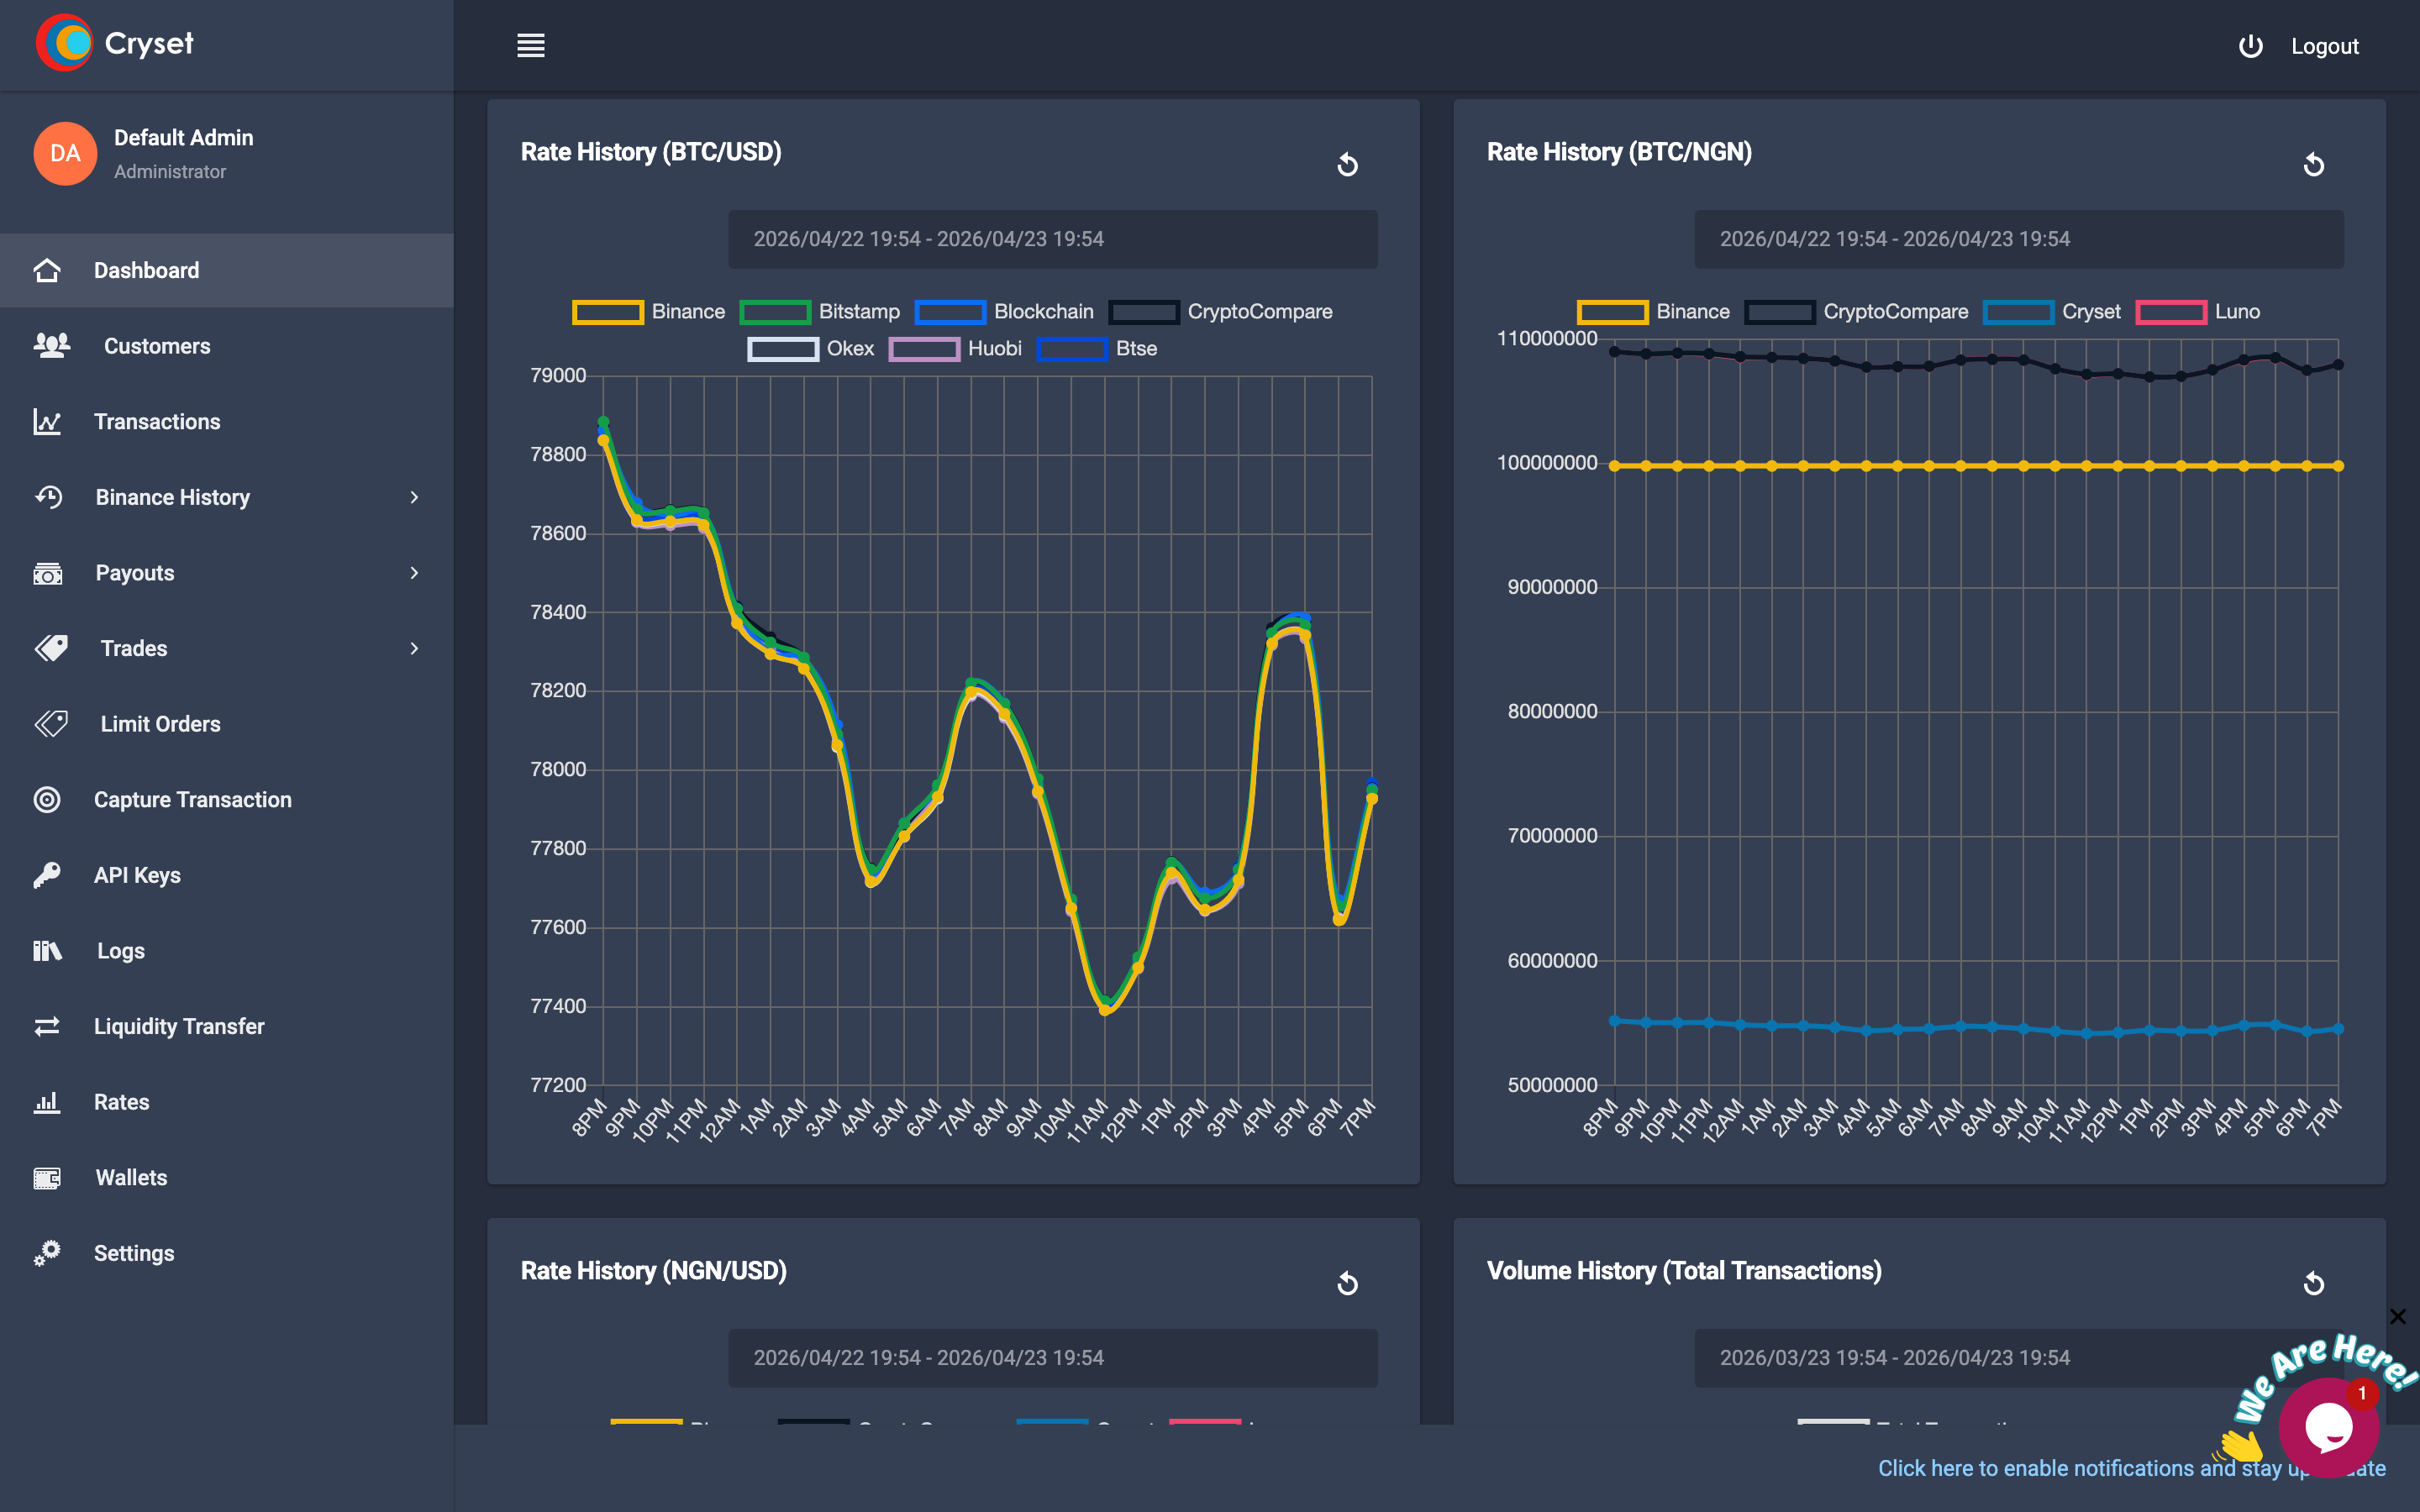Viewport: 2420px width, 1512px height.
Task: Close the We Are Here chat prompt
Action: (x=2398, y=1316)
